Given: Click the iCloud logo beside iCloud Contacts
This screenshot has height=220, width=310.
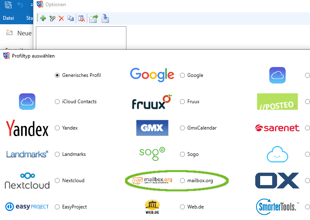Looking at the screenshot, I should pyautogui.click(x=27, y=102).
